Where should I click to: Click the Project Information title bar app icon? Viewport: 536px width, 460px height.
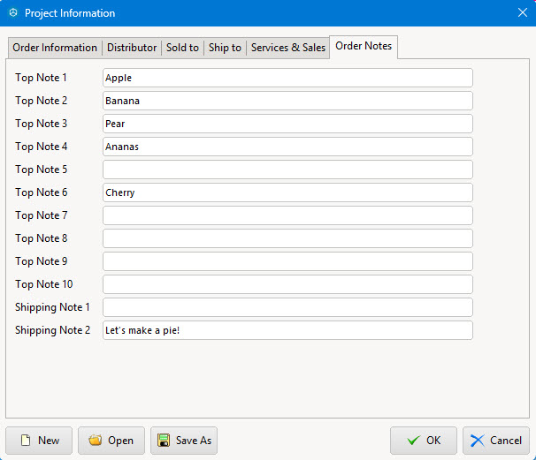[13, 13]
